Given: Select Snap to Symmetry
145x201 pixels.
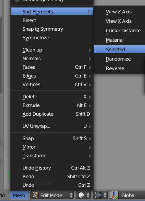Looking at the screenshot, I should pos(52,29).
